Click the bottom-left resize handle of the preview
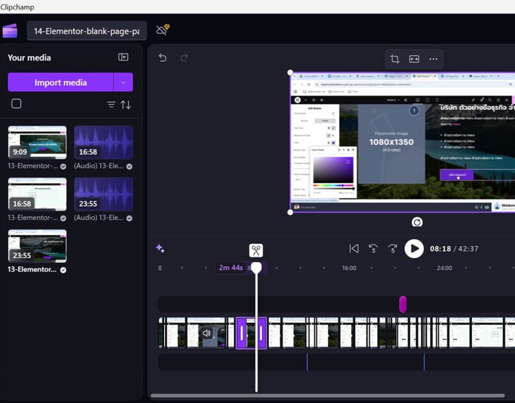The height and width of the screenshot is (403, 515). coord(290,212)
